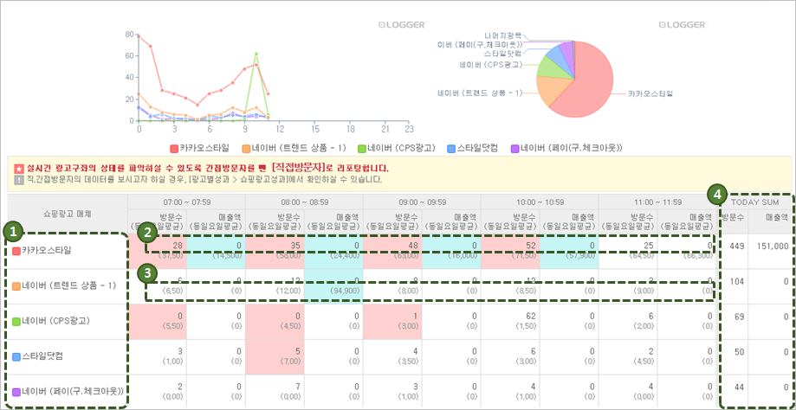Click the TODAY SUM sales value 151,000
Viewport: 796px width, 410px height.
point(772,246)
